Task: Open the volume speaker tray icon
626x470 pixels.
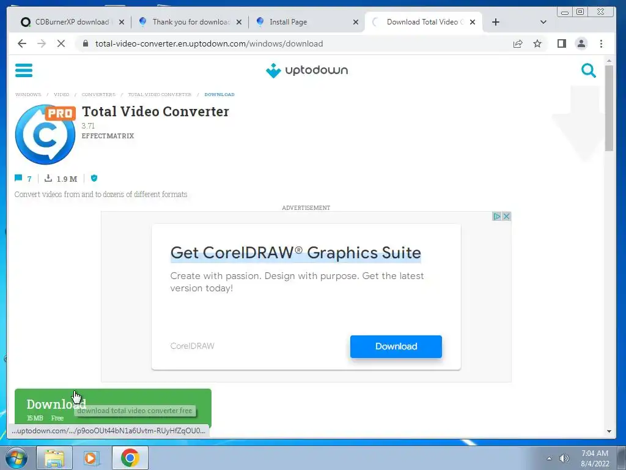Action: [x=564, y=458]
